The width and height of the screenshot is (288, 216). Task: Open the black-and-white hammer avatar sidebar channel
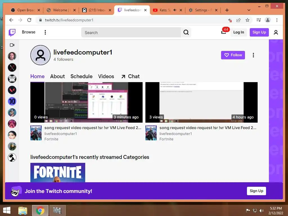pos(12,157)
